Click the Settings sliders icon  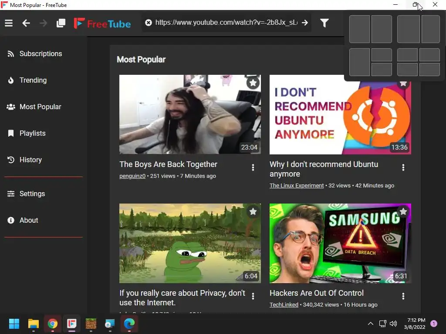[x=11, y=194]
